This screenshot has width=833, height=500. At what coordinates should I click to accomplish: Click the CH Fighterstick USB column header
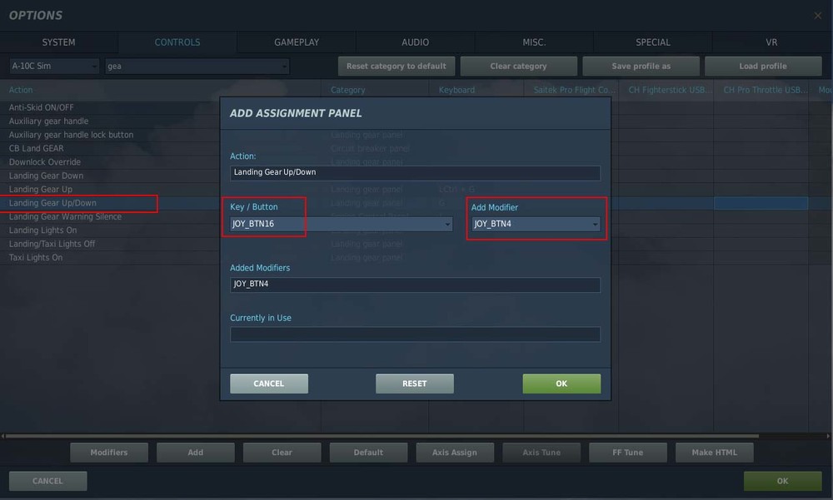(x=666, y=90)
